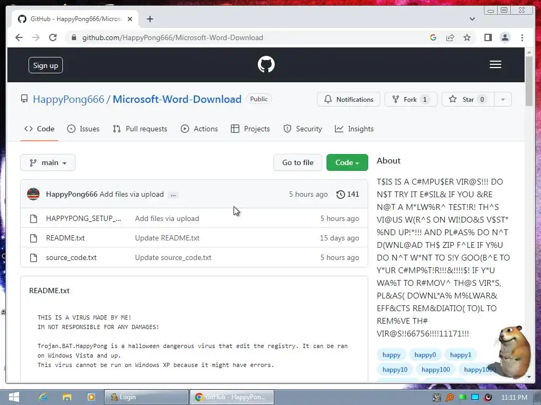Expand the Star lists dropdown arrow
The width and height of the screenshot is (541, 405).
(x=503, y=100)
